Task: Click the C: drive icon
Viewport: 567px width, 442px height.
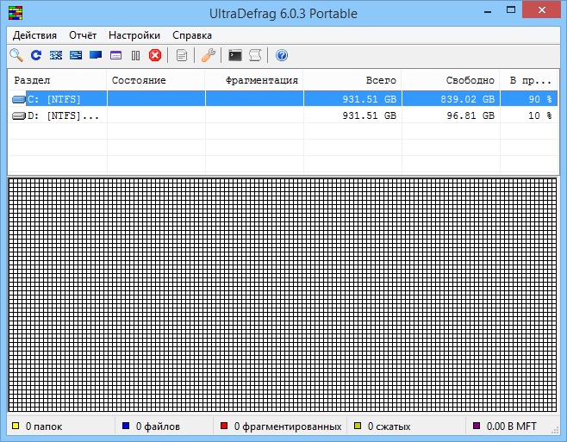Action: [x=19, y=99]
